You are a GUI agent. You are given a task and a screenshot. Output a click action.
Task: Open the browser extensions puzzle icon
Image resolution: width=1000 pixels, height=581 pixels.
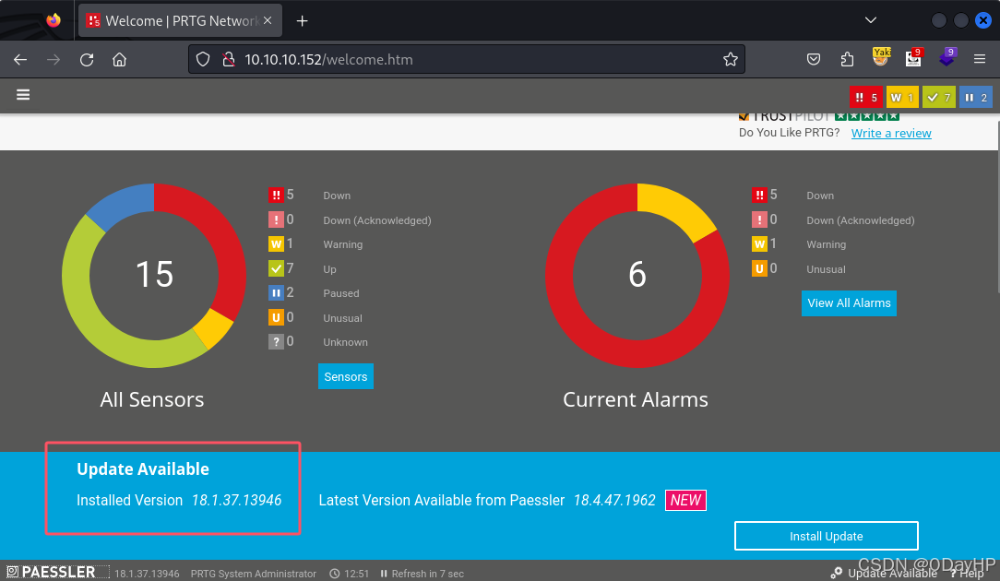tap(847, 59)
